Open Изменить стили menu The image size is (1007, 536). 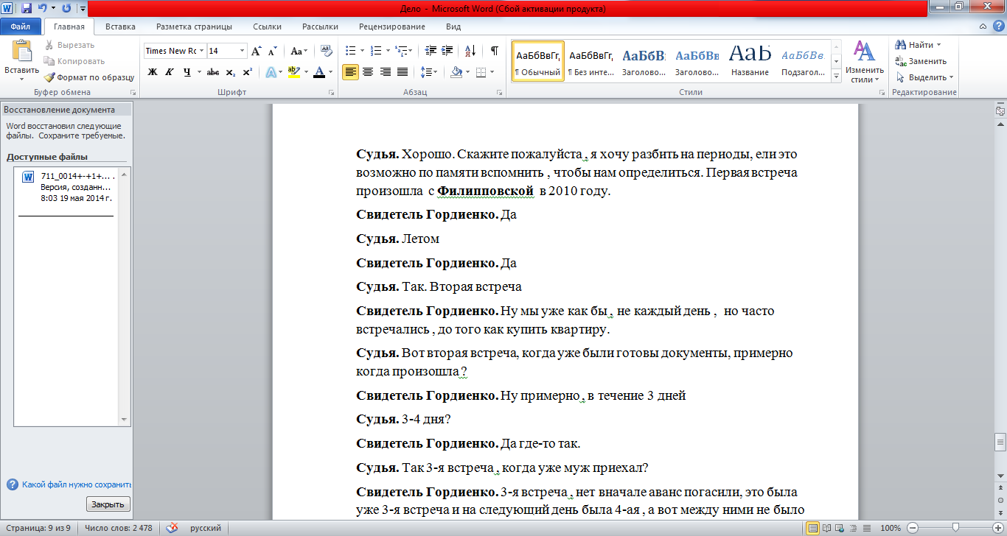click(864, 62)
